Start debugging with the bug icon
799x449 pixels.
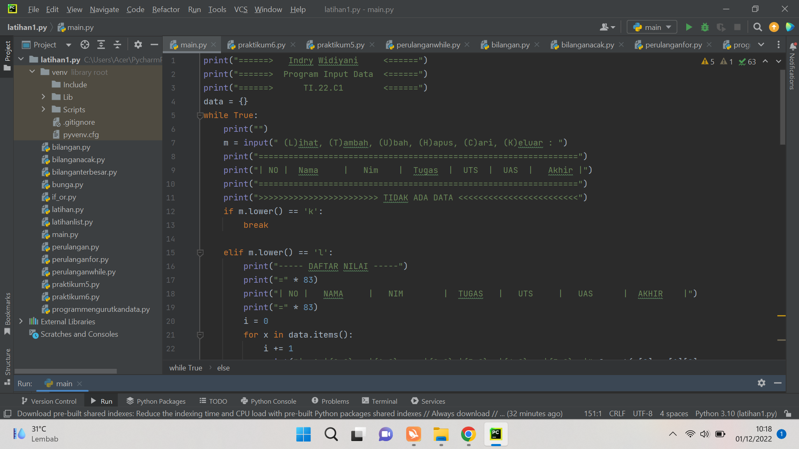[x=705, y=27]
